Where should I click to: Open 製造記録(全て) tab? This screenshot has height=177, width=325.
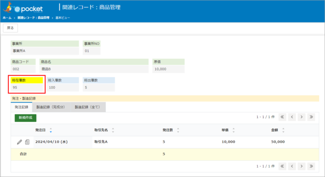click(88, 107)
